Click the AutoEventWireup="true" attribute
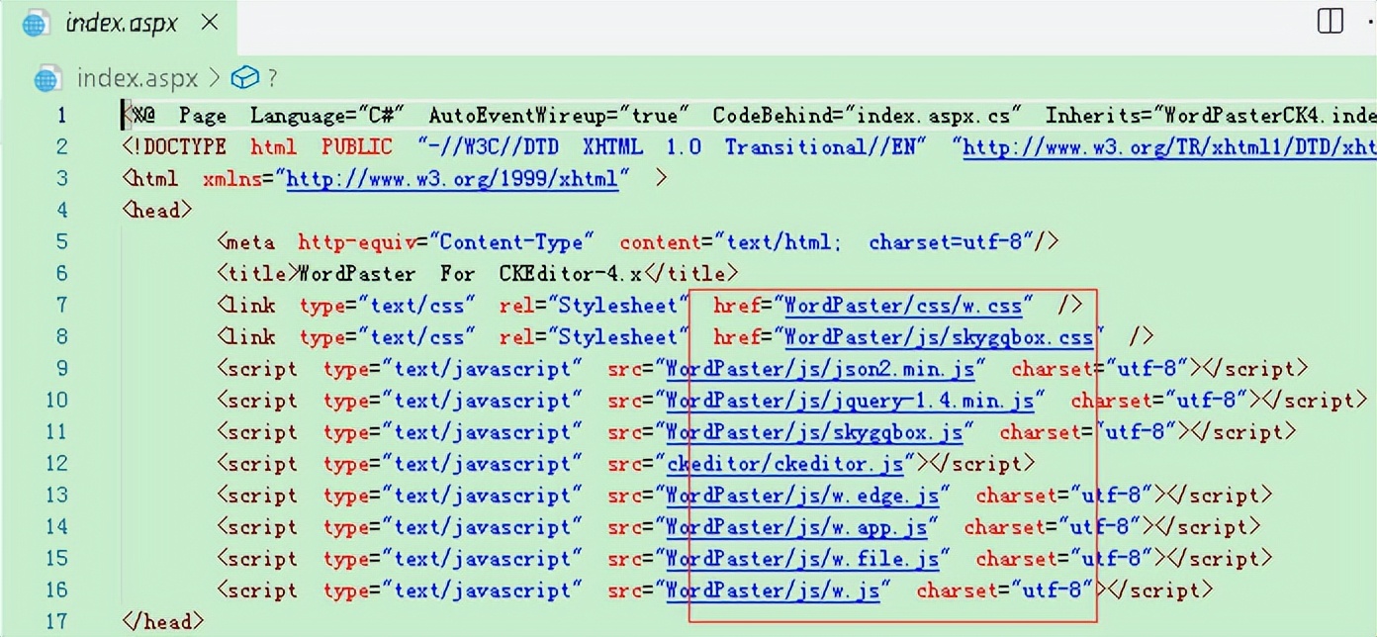1377x637 pixels. pyautogui.click(x=559, y=116)
